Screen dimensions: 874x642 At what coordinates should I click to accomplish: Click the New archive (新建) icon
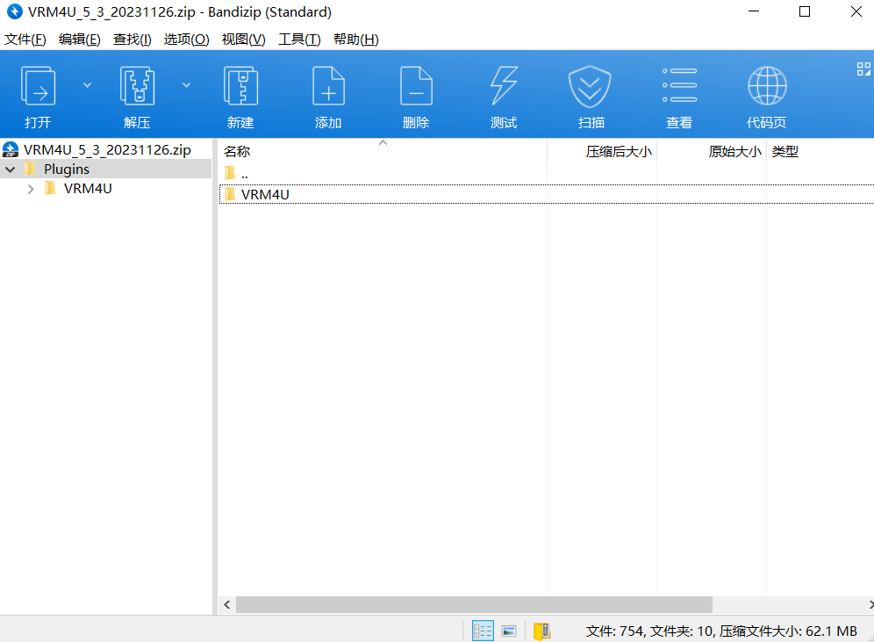(240, 86)
